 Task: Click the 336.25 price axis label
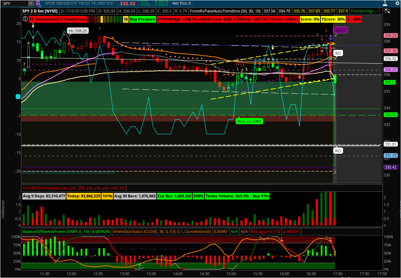click(390, 70)
